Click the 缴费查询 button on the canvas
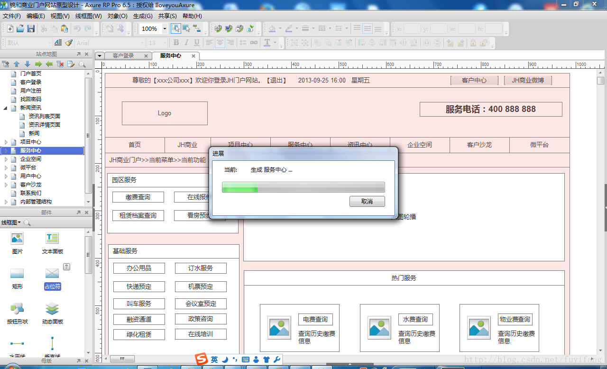Image resolution: width=607 pixels, height=369 pixels. tap(138, 197)
